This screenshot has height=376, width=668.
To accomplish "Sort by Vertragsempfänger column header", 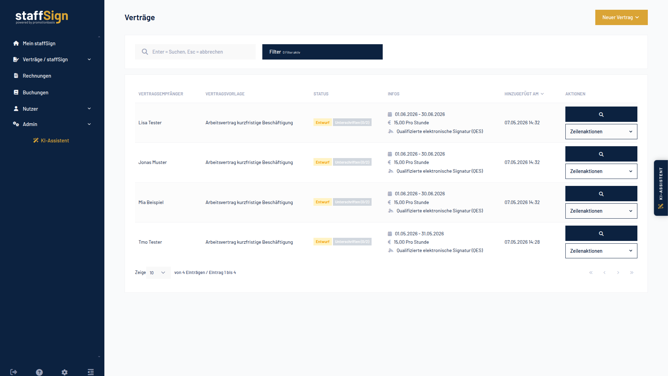I will coord(161,94).
